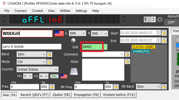Click the small US flag next to 291

pyautogui.click(x=63, y=76)
